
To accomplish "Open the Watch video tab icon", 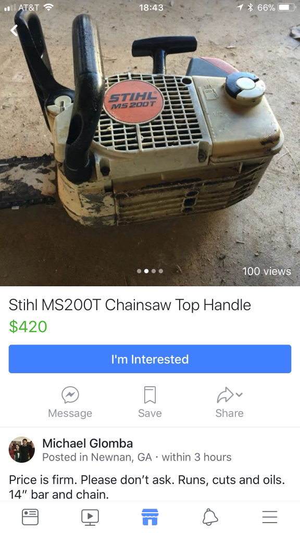I will coord(90,517).
